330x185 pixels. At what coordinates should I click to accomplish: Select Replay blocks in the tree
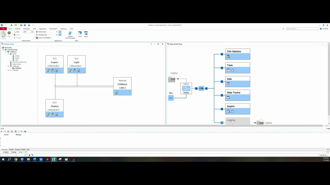coord(16,64)
